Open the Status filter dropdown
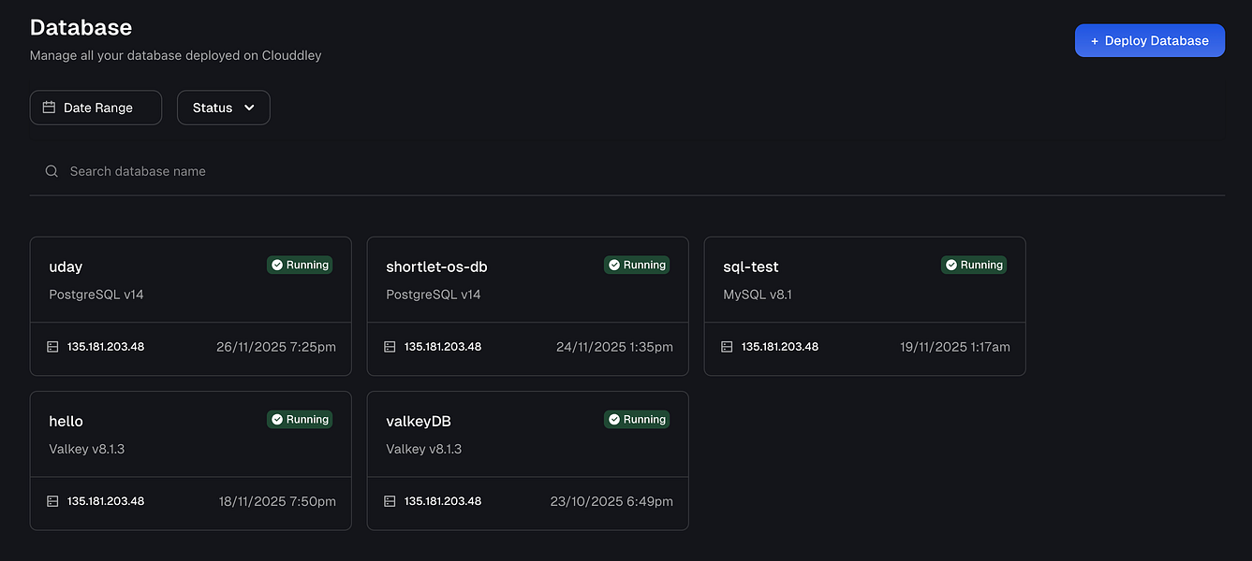 (223, 108)
